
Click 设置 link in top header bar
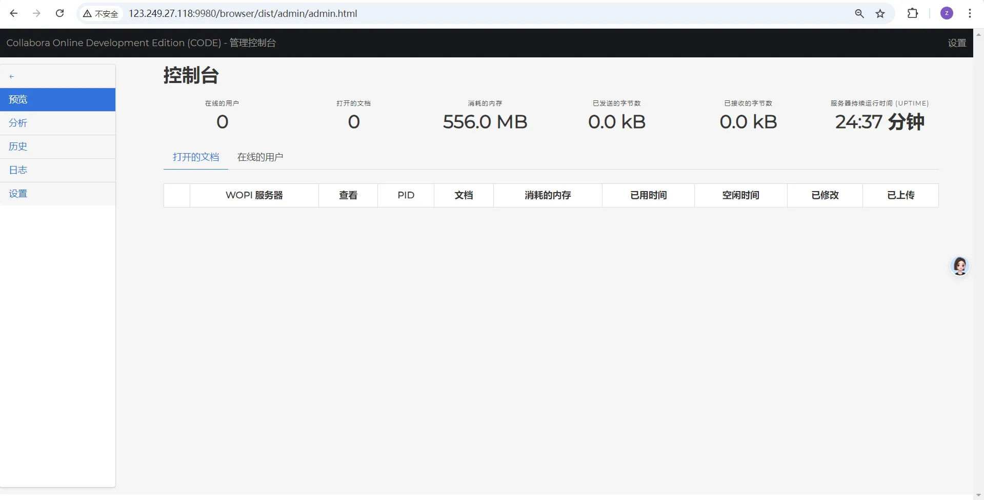[956, 43]
